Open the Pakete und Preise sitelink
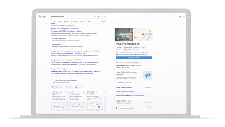This screenshot has height=127, width=225. click(59, 39)
